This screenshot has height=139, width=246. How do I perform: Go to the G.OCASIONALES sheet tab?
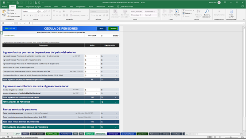point(128,134)
